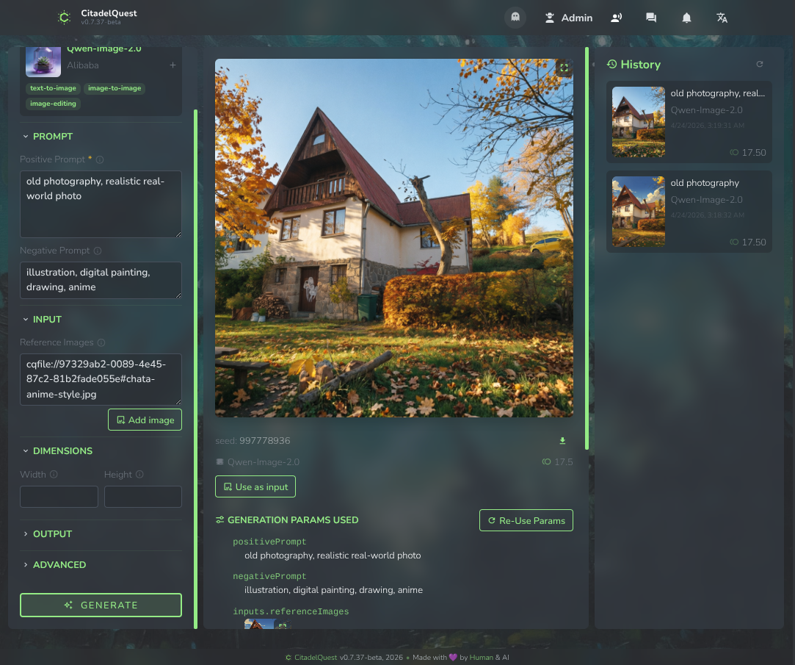This screenshot has width=795, height=665.
Task: Click the History clock icon
Action: (612, 64)
